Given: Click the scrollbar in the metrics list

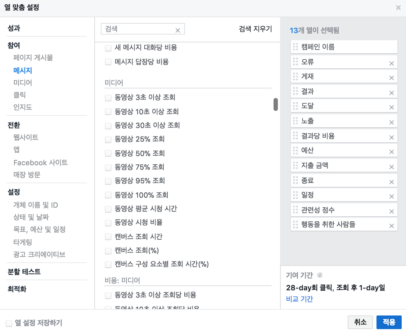Looking at the screenshot, I should 275,104.
